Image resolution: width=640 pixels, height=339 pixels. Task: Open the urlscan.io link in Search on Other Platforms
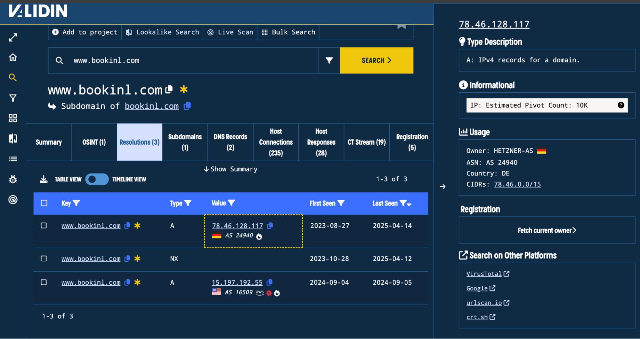pos(484,303)
